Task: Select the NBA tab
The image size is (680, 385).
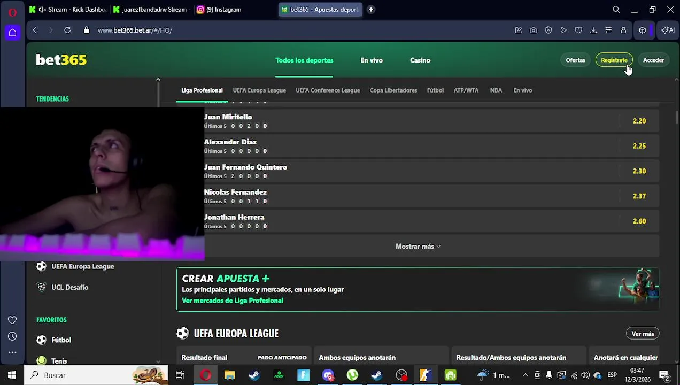Action: [x=496, y=90]
